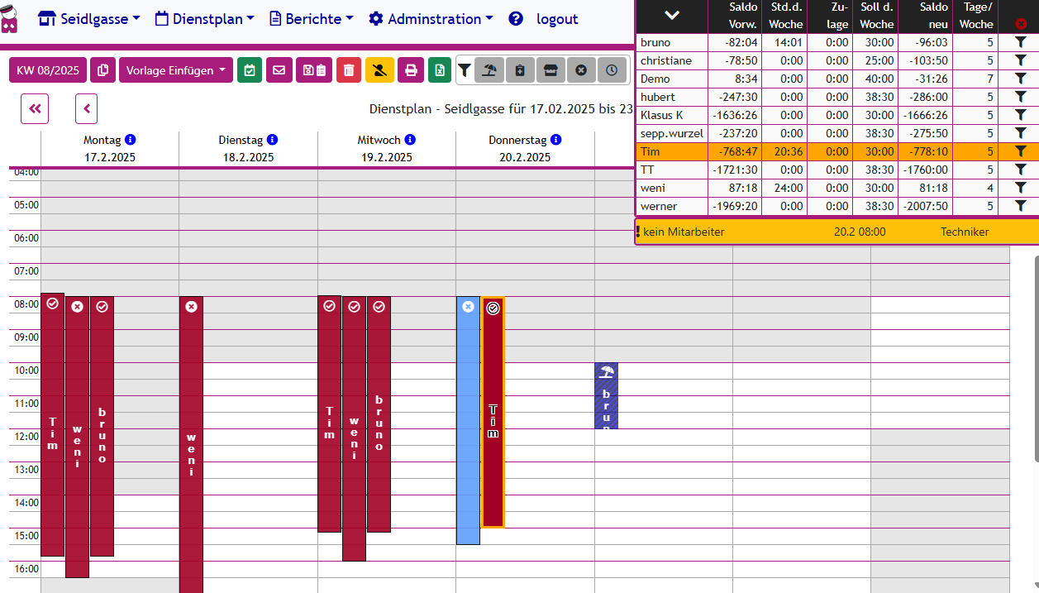Click the envelope email button

tap(279, 70)
